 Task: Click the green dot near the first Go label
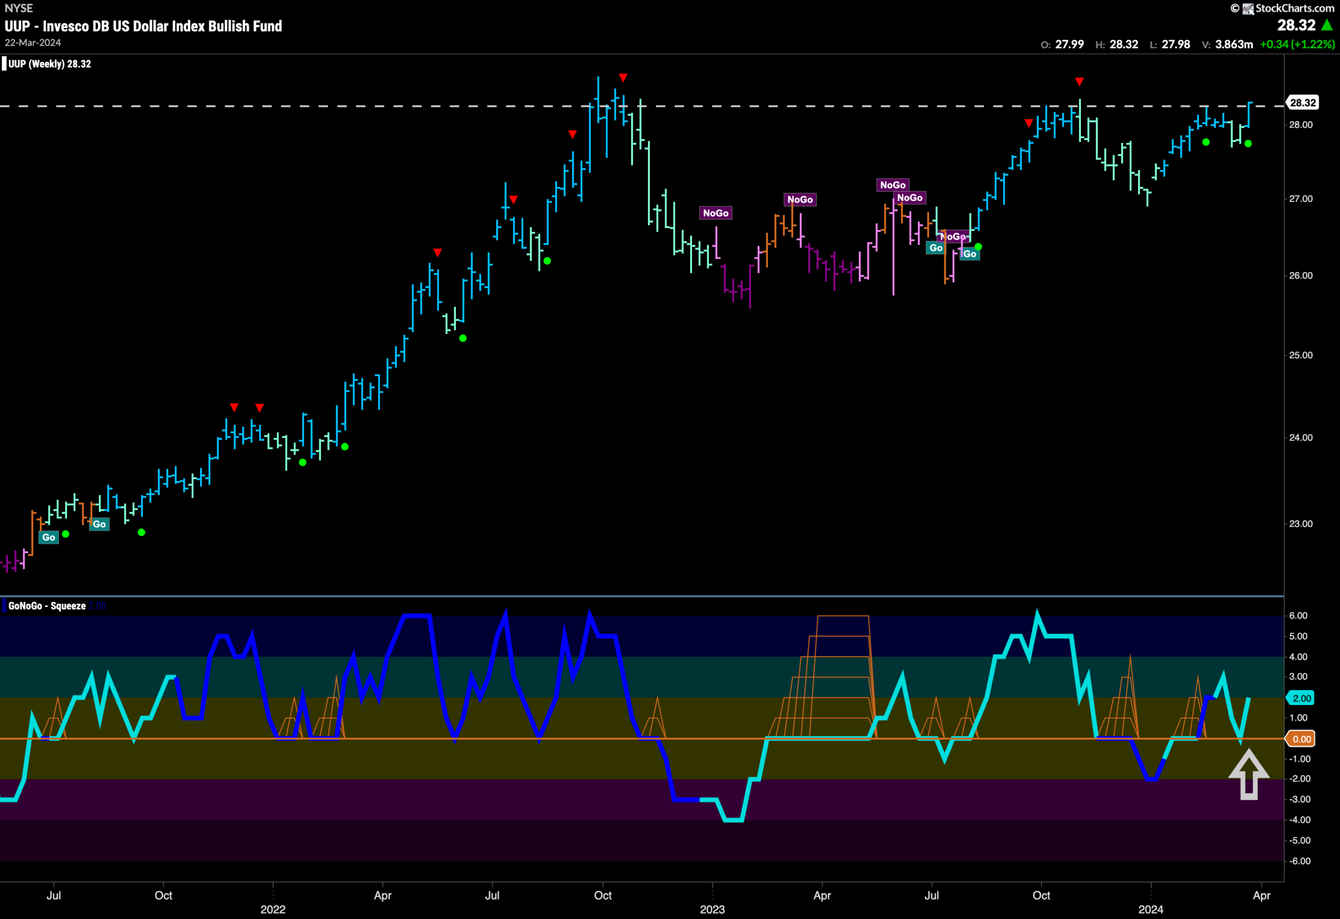[x=66, y=534]
